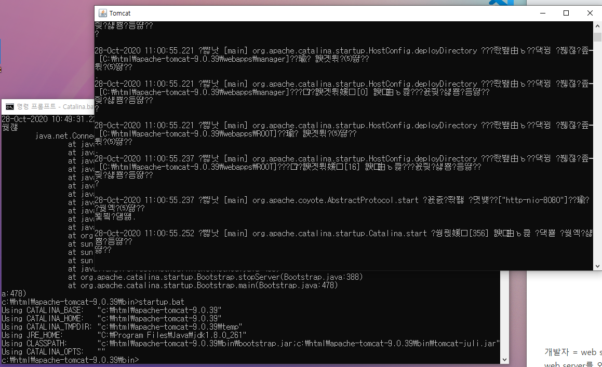Click the Bootstrap.stopServer stack trace line

tap(216, 277)
